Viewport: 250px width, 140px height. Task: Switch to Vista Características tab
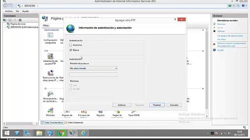[x=52, y=122]
